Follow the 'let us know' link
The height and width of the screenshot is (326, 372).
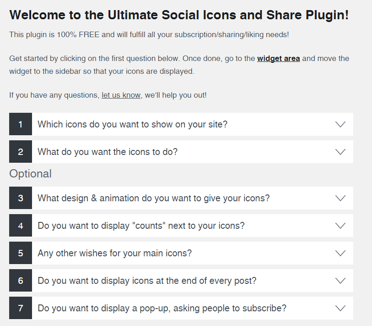(x=121, y=95)
